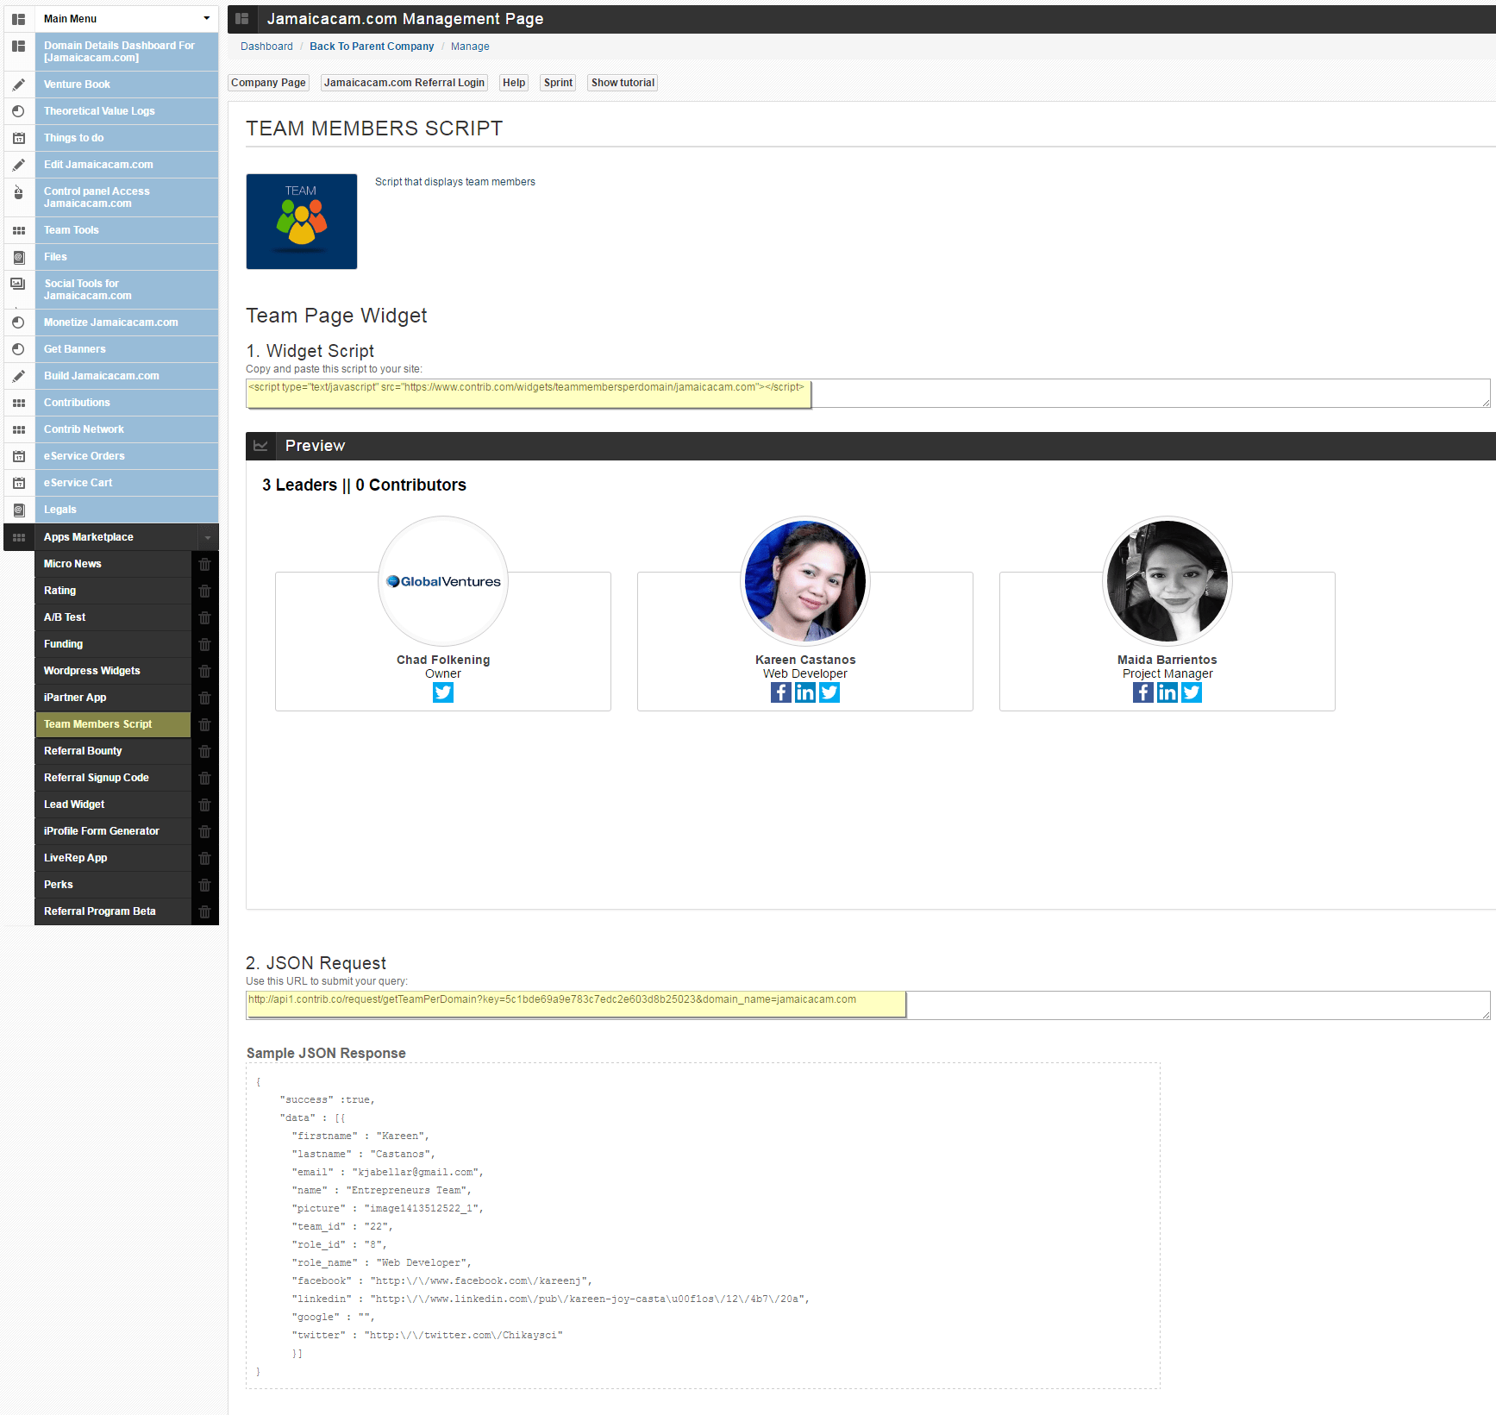Click the grid icon beside Team Tools
The width and height of the screenshot is (1496, 1415).
18,230
